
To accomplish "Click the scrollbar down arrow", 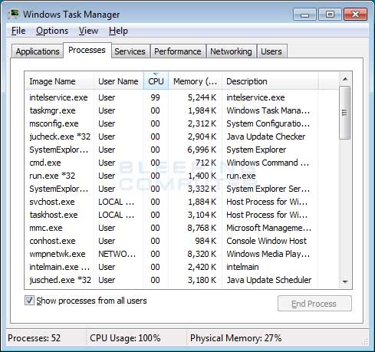I will click(345, 281).
